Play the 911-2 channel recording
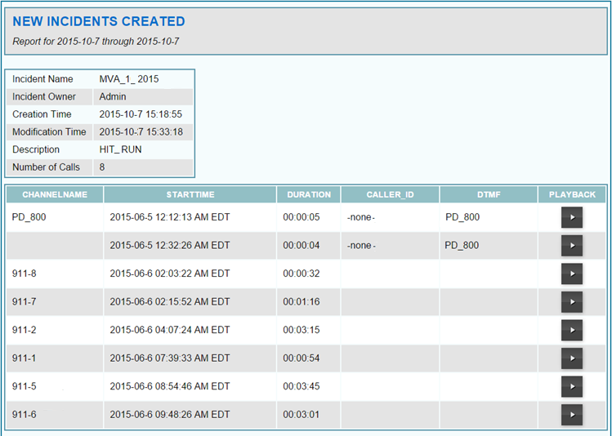 click(x=572, y=330)
